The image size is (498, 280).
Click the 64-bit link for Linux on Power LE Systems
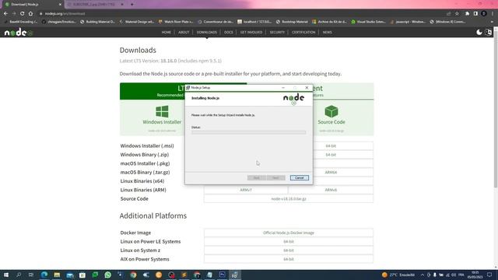(289, 242)
